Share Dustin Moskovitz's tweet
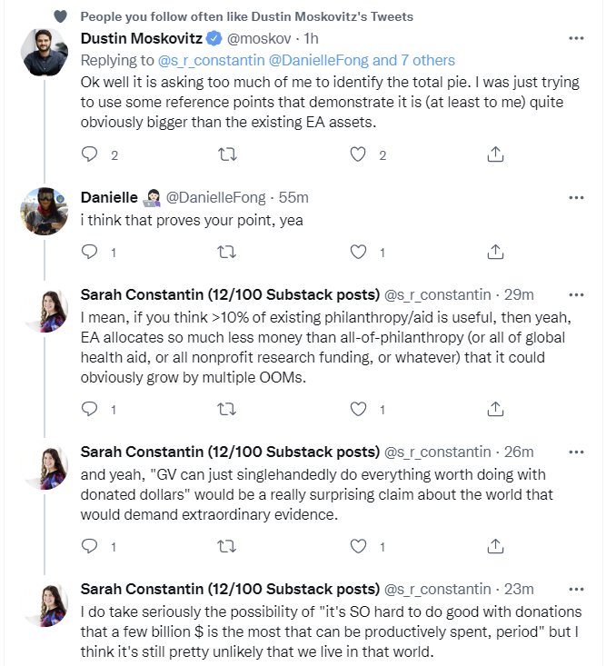The image size is (606, 666). (495, 154)
